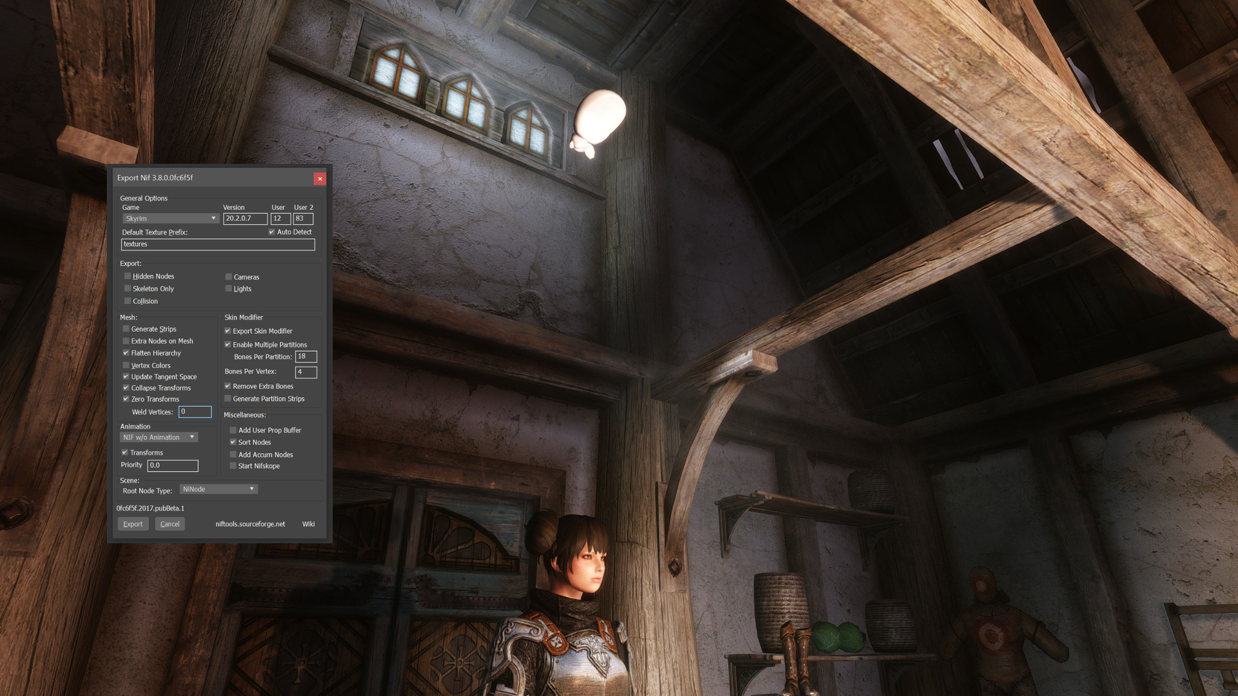
Task: Close the Export Nif dialog
Action: 320,179
